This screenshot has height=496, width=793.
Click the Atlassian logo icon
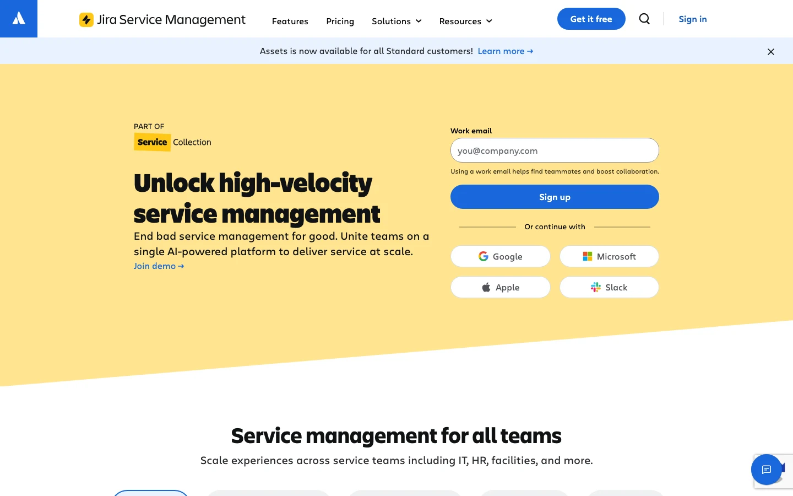tap(19, 19)
